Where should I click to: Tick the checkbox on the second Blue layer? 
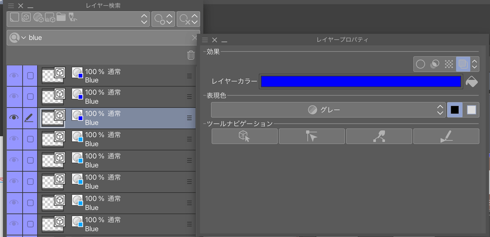[x=30, y=97]
